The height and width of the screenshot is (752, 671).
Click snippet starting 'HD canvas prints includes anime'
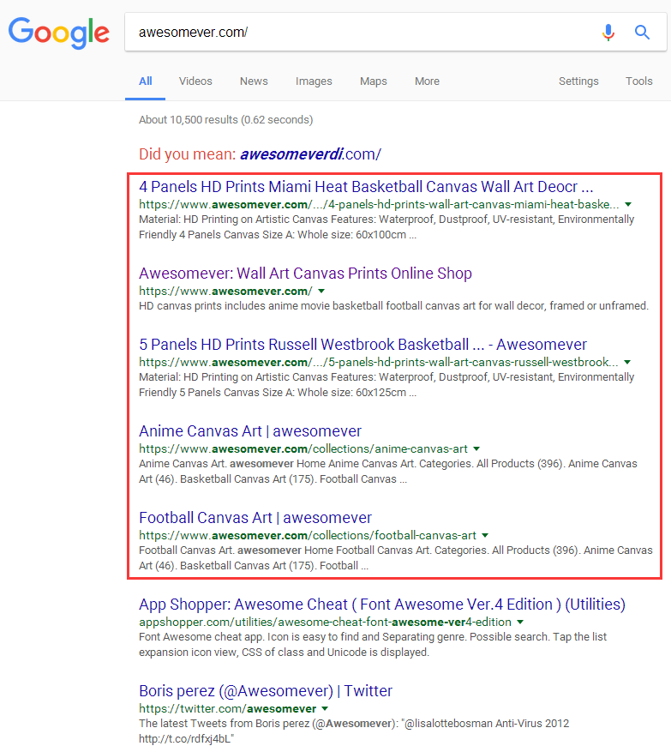point(393,306)
